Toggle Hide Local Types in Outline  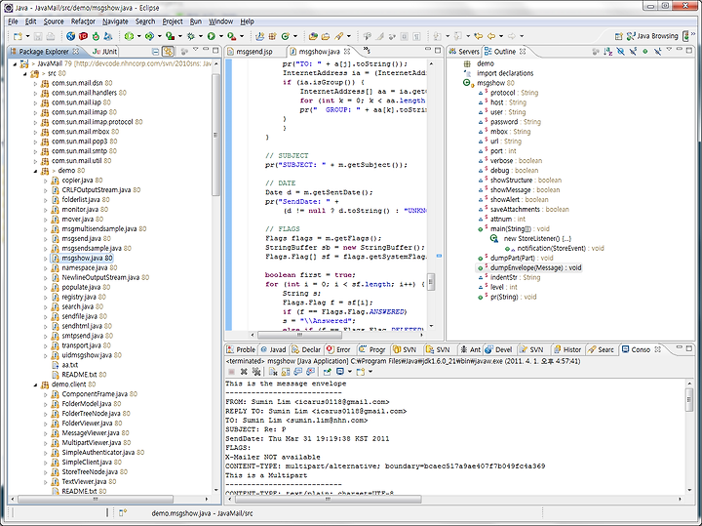[x=657, y=52]
